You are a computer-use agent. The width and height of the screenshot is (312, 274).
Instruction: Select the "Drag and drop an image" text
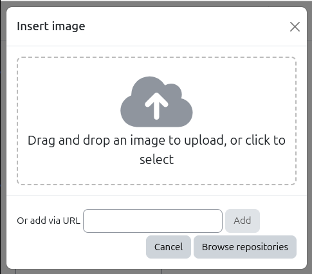coord(96,141)
